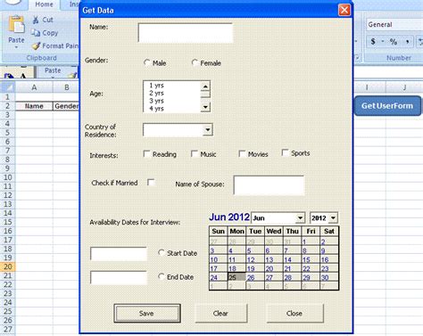Choose the Start Date radio button
Screen dimensions: 423x336
[x=162, y=253]
